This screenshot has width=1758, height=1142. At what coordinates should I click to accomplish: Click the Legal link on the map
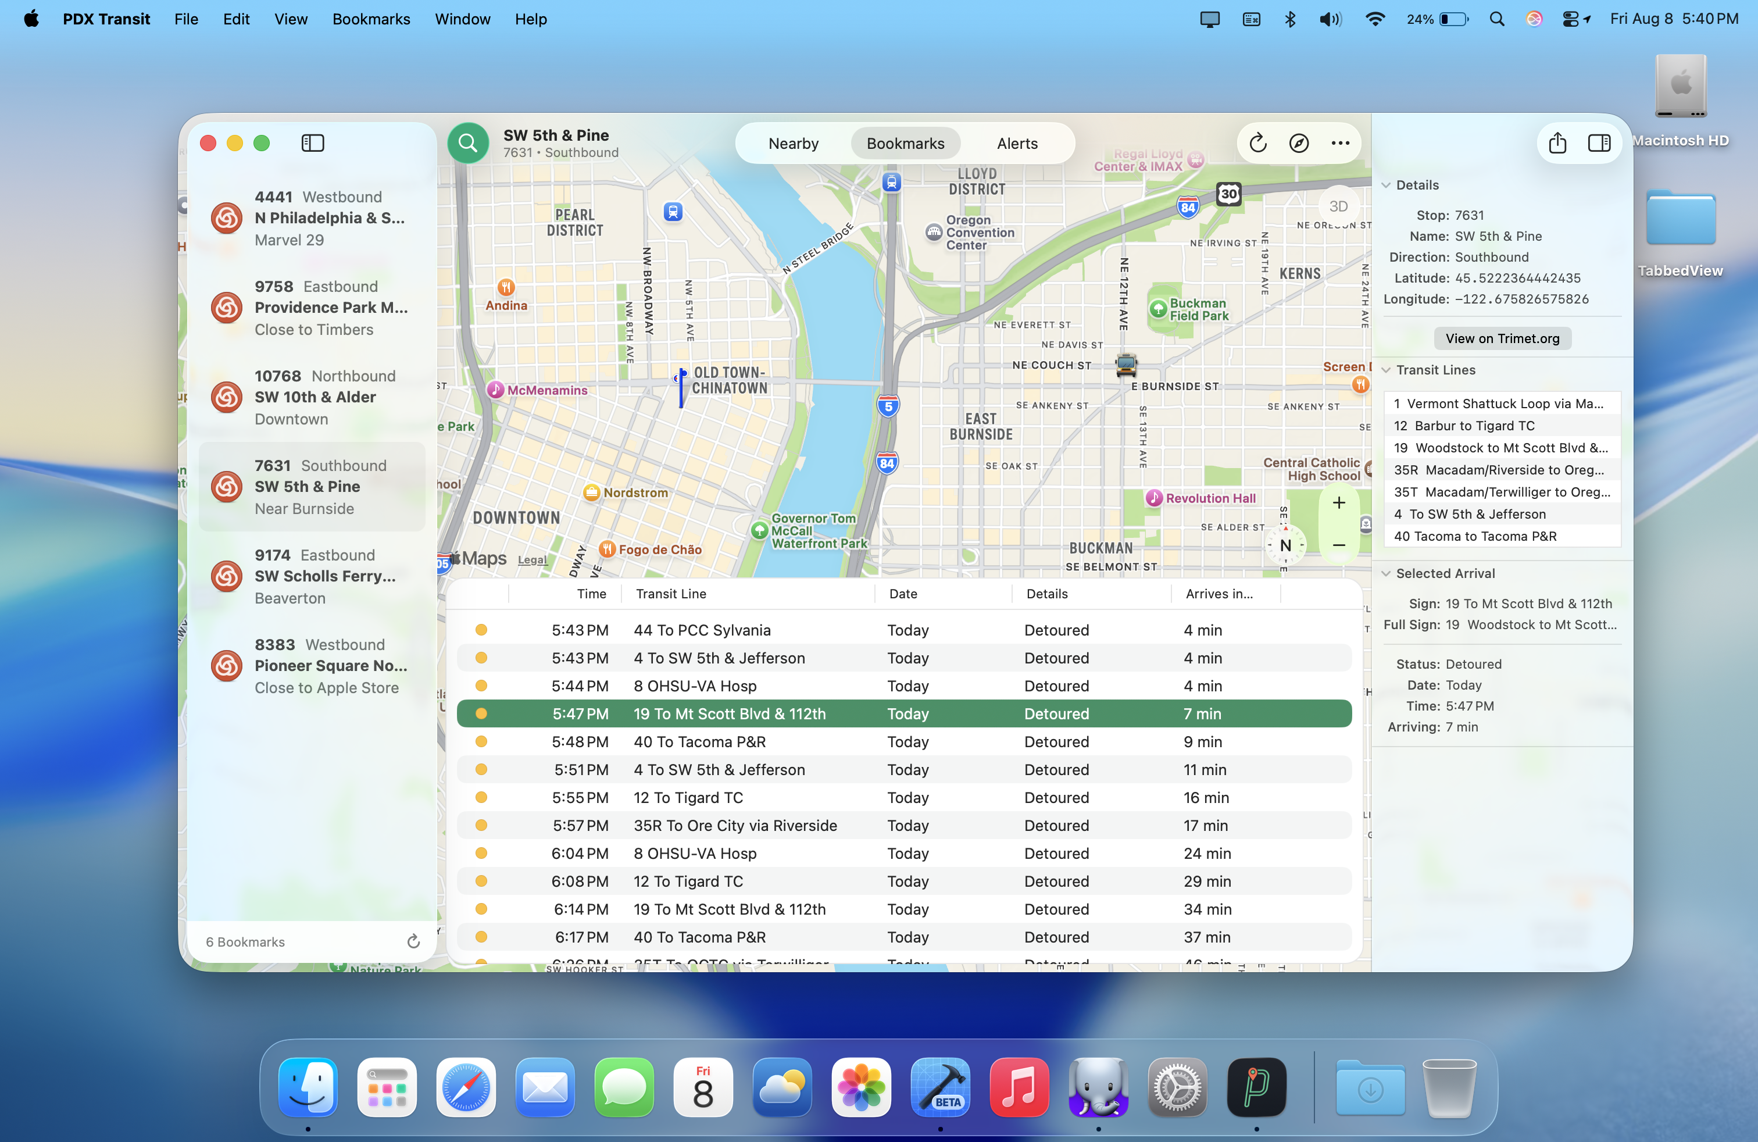[x=532, y=560]
